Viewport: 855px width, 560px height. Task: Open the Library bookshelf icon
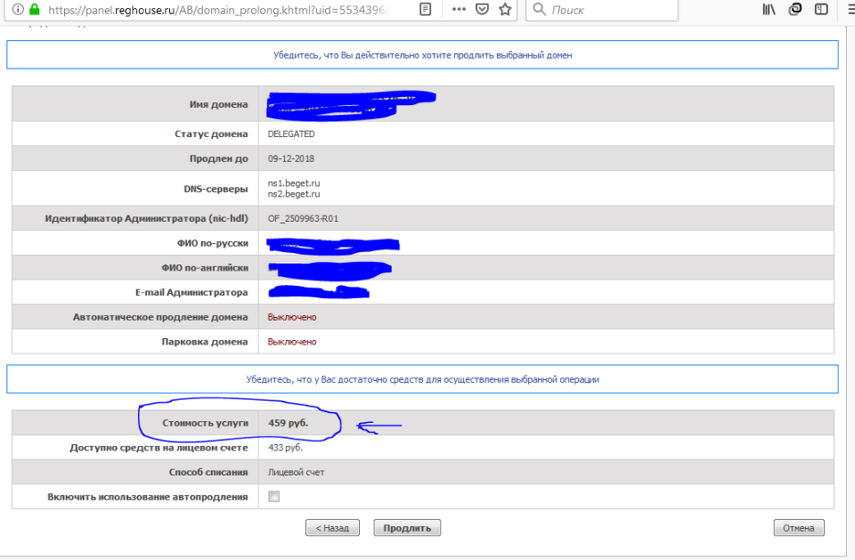769,9
